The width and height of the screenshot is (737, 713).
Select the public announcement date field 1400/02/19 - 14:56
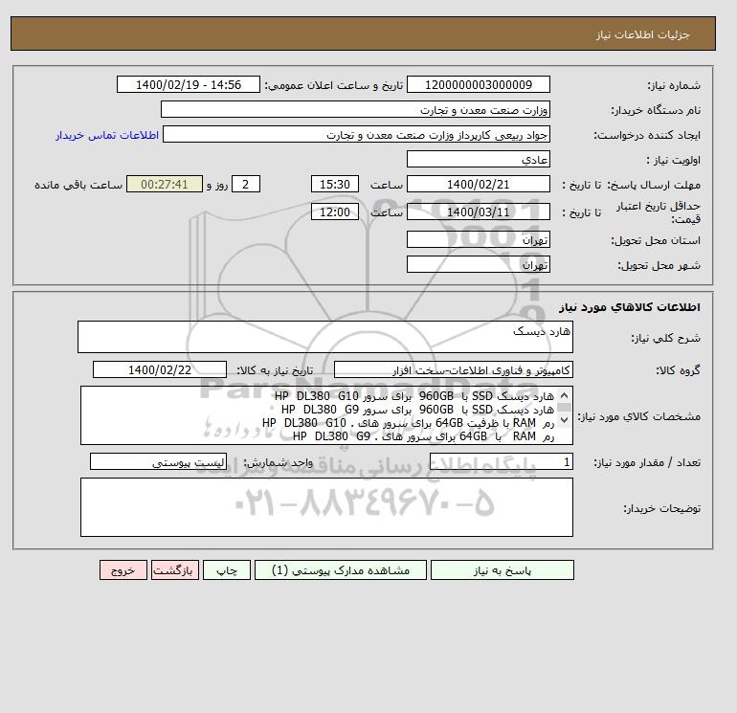[188, 84]
